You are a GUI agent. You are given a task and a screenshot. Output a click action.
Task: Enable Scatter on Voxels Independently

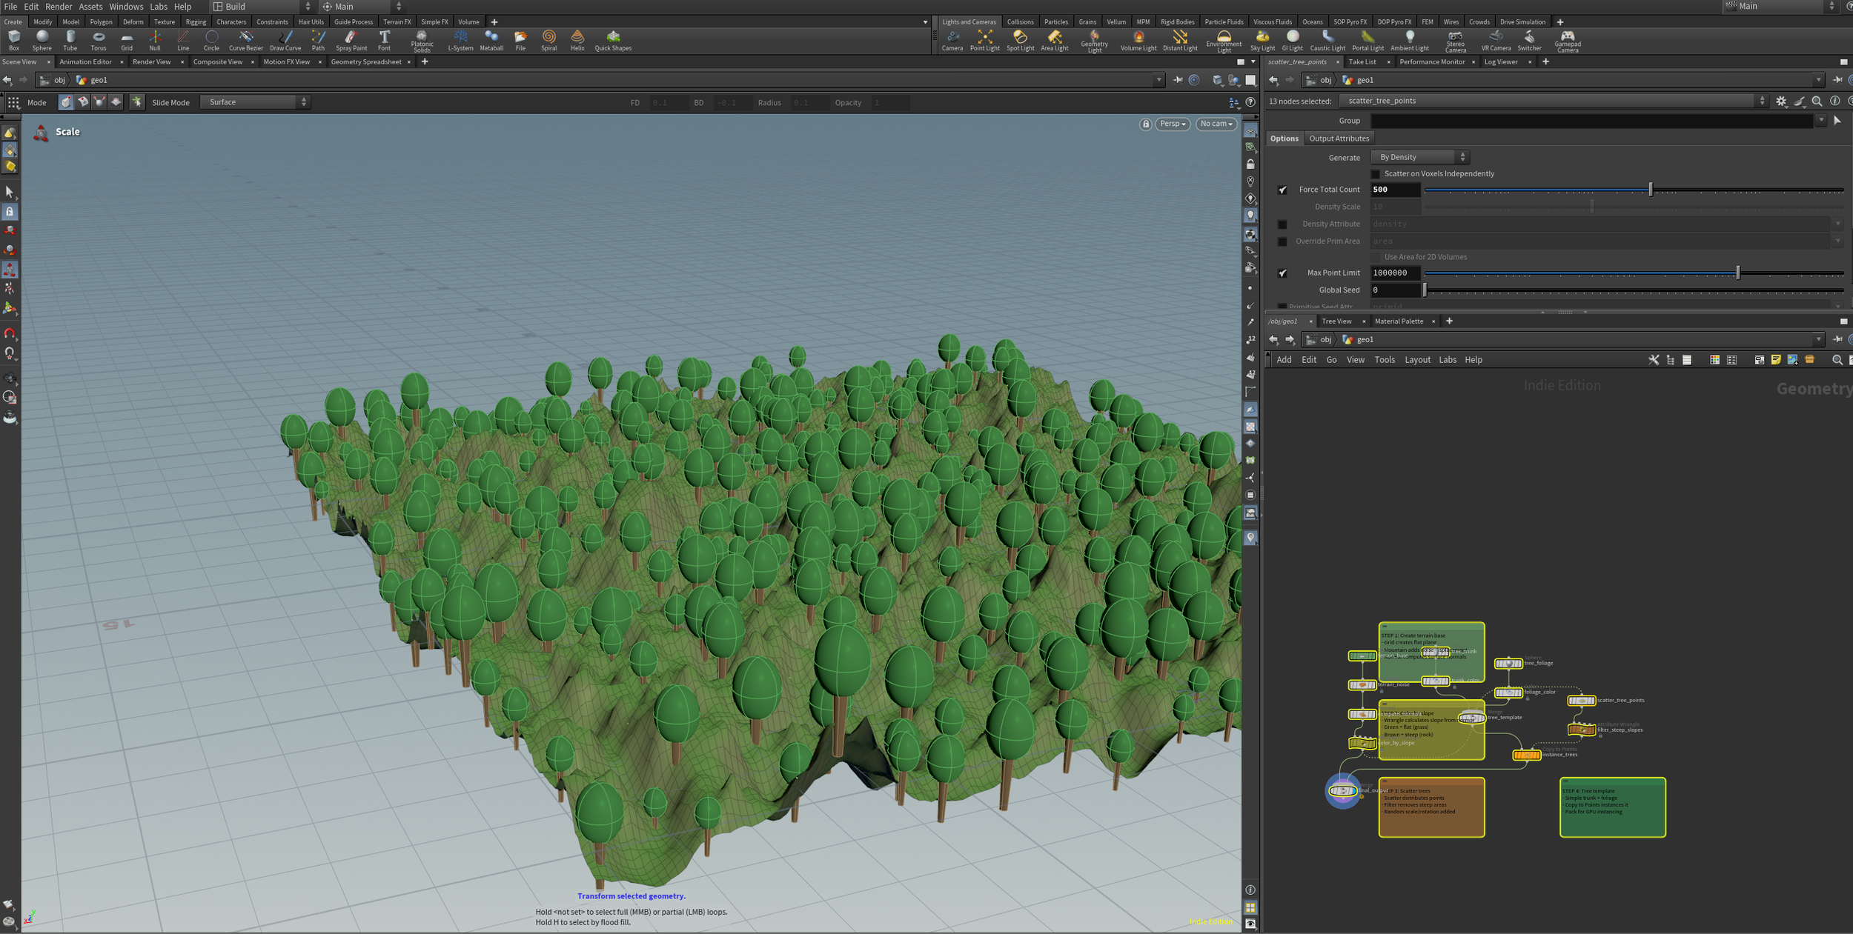1376,174
